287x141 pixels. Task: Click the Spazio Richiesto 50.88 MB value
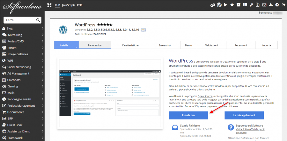click(x=195, y=136)
